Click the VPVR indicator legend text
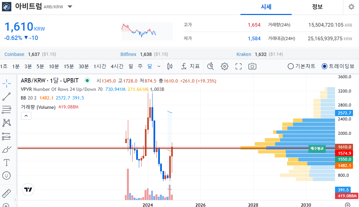Viewport: 359px width, 207px height. [x=62, y=89]
